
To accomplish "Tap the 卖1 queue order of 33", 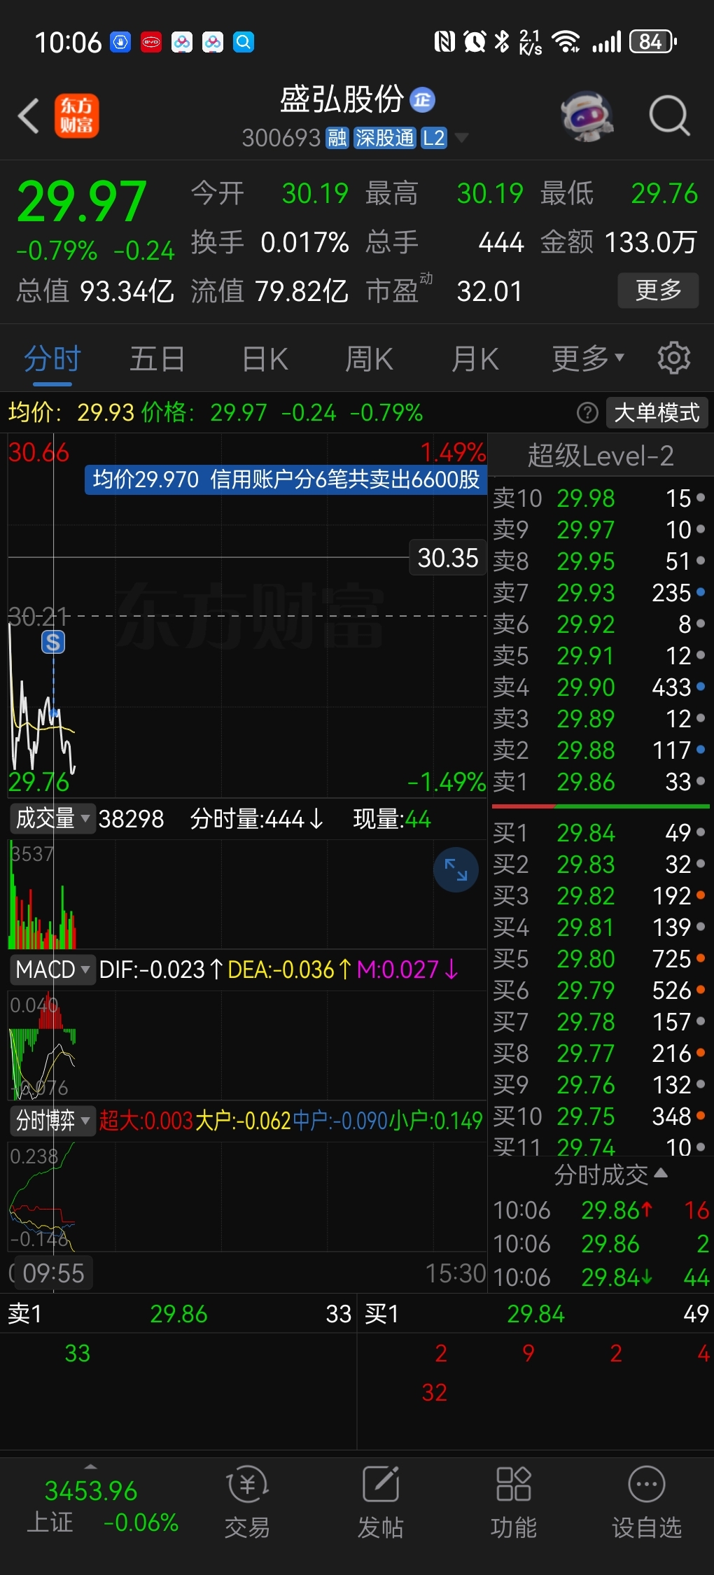I will (x=77, y=1353).
